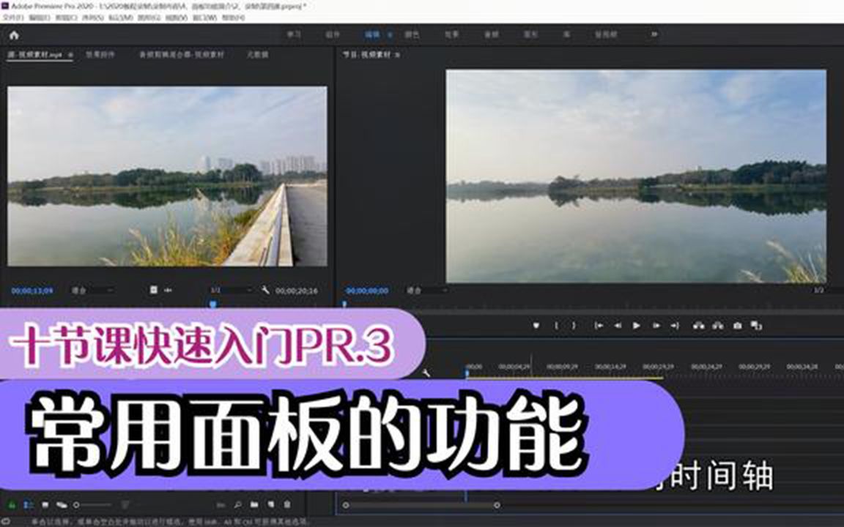Click the Find magnifier in Project panel
Image resolution: width=844 pixels, height=527 pixels.
tap(237, 503)
